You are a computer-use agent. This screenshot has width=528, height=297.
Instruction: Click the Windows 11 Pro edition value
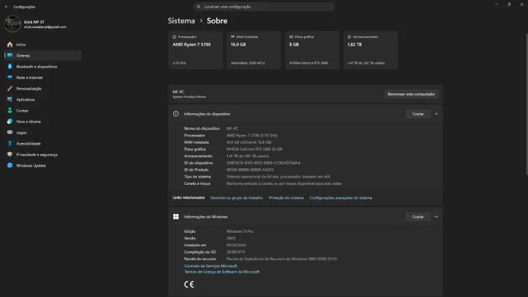(x=240, y=231)
